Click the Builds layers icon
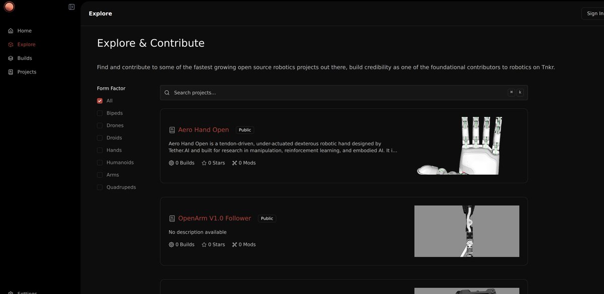This screenshot has width=604, height=294. coord(11,58)
